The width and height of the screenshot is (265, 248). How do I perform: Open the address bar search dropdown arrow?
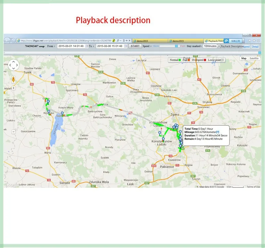(x=121, y=41)
